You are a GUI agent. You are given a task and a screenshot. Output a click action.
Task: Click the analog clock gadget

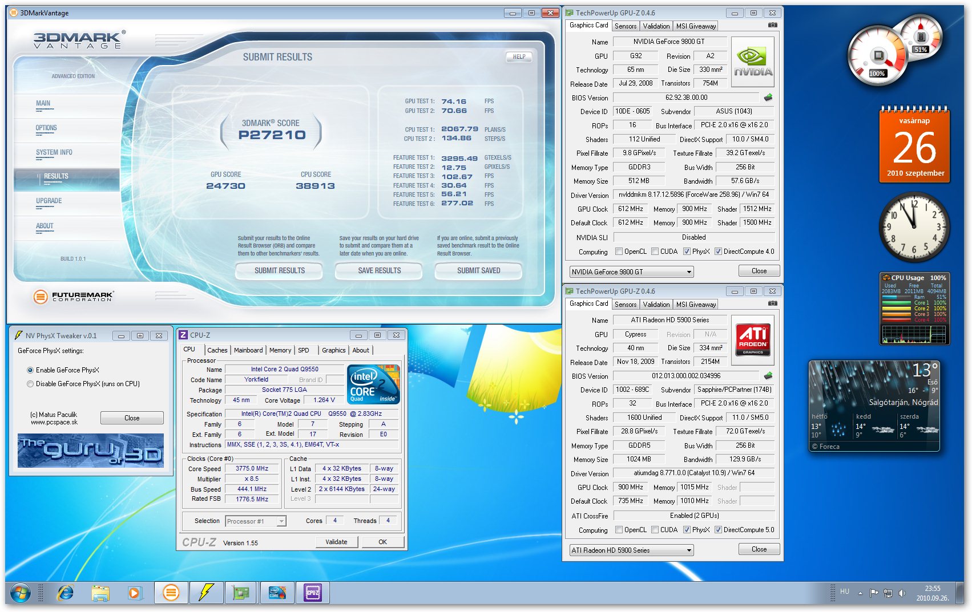click(914, 226)
